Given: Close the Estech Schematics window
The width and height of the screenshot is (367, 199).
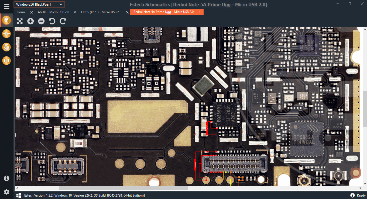Looking at the screenshot, I should click(x=362, y=4).
